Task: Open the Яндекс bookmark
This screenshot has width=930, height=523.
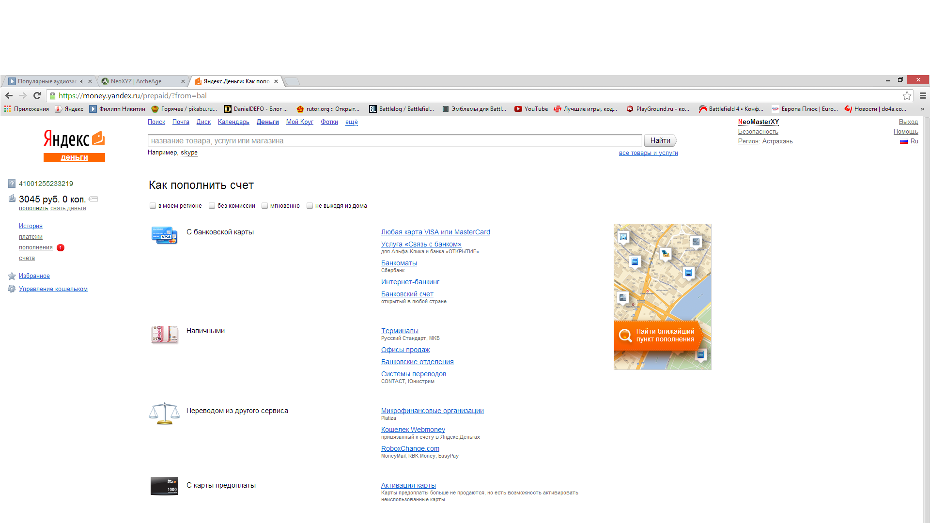Action: click(69, 109)
